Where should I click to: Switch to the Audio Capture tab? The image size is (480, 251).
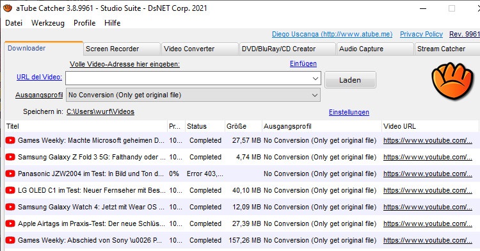[x=375, y=49]
